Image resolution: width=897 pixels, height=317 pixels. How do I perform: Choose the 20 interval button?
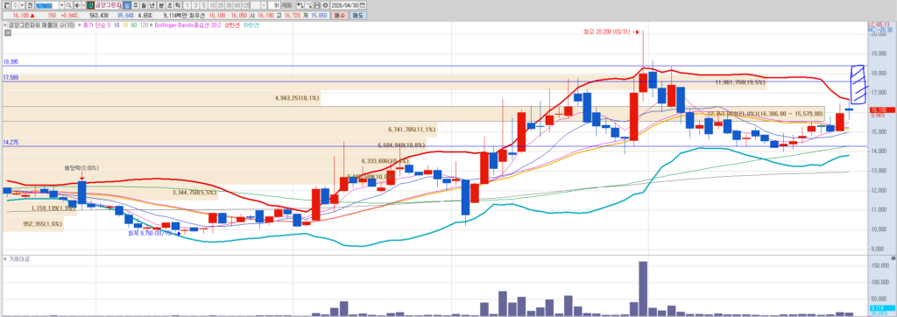pos(221,5)
